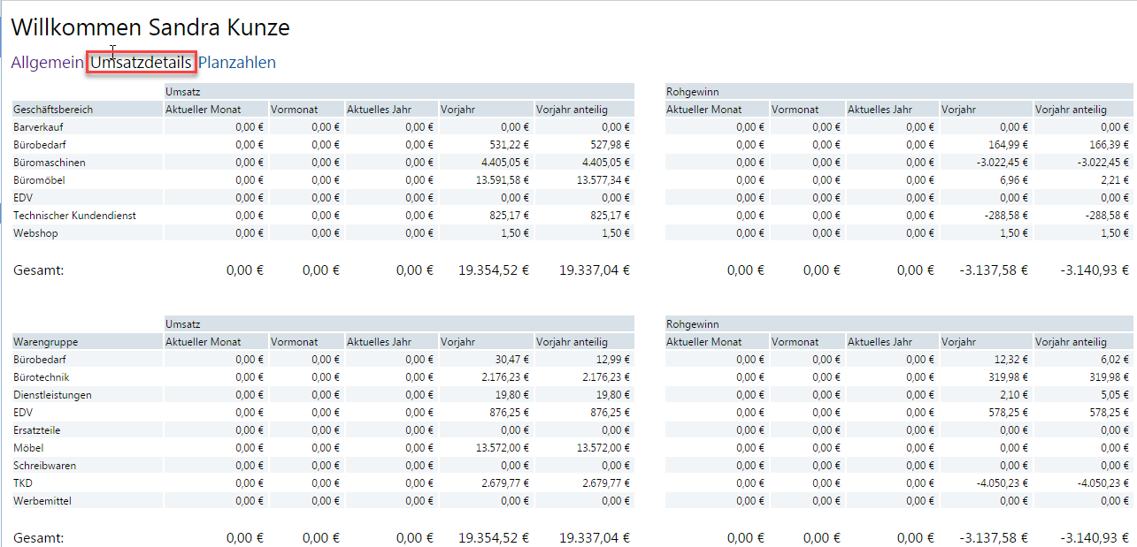Select the Werbemittel row label
This screenshot has height=547, width=1137.
[x=42, y=501]
